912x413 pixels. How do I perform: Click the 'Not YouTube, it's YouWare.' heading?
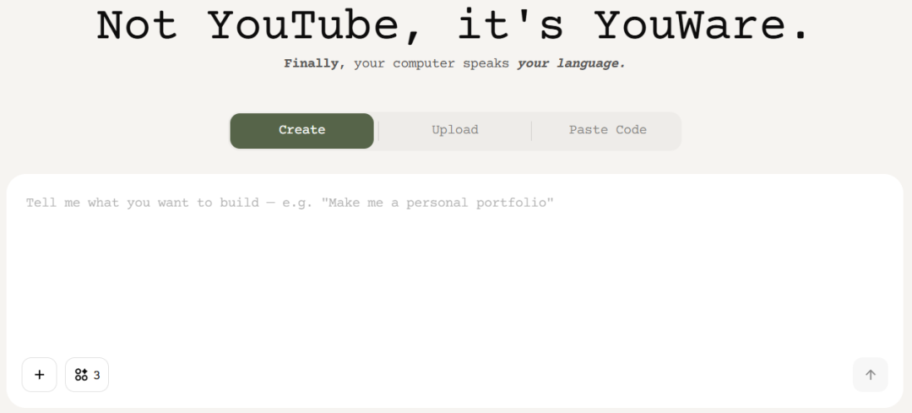[453, 25]
